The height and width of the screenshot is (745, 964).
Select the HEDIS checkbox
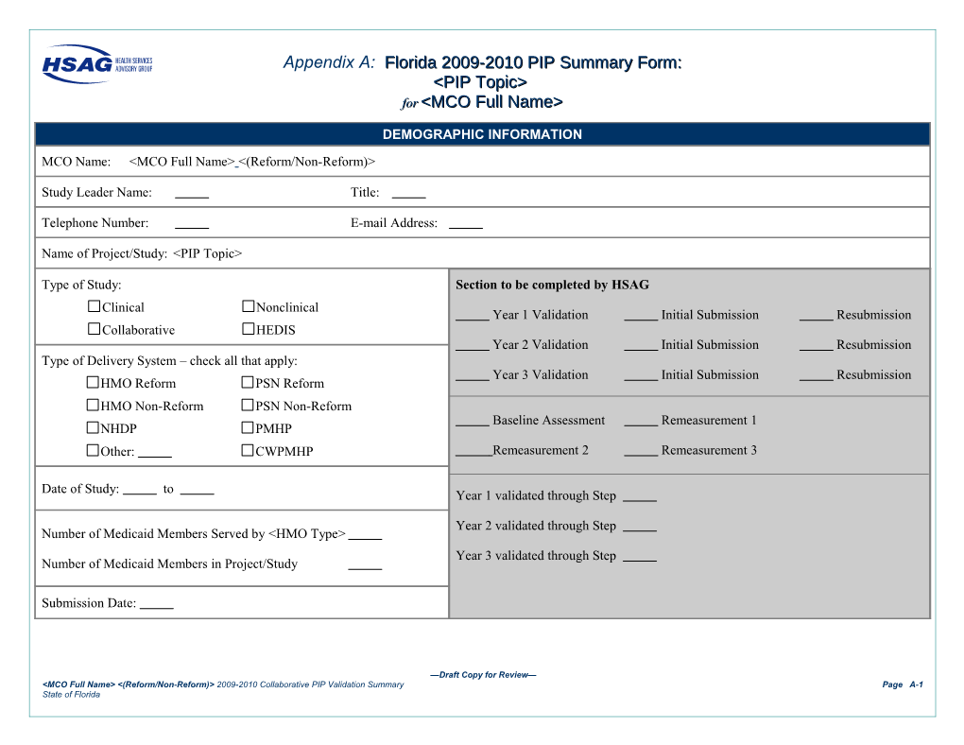point(248,329)
